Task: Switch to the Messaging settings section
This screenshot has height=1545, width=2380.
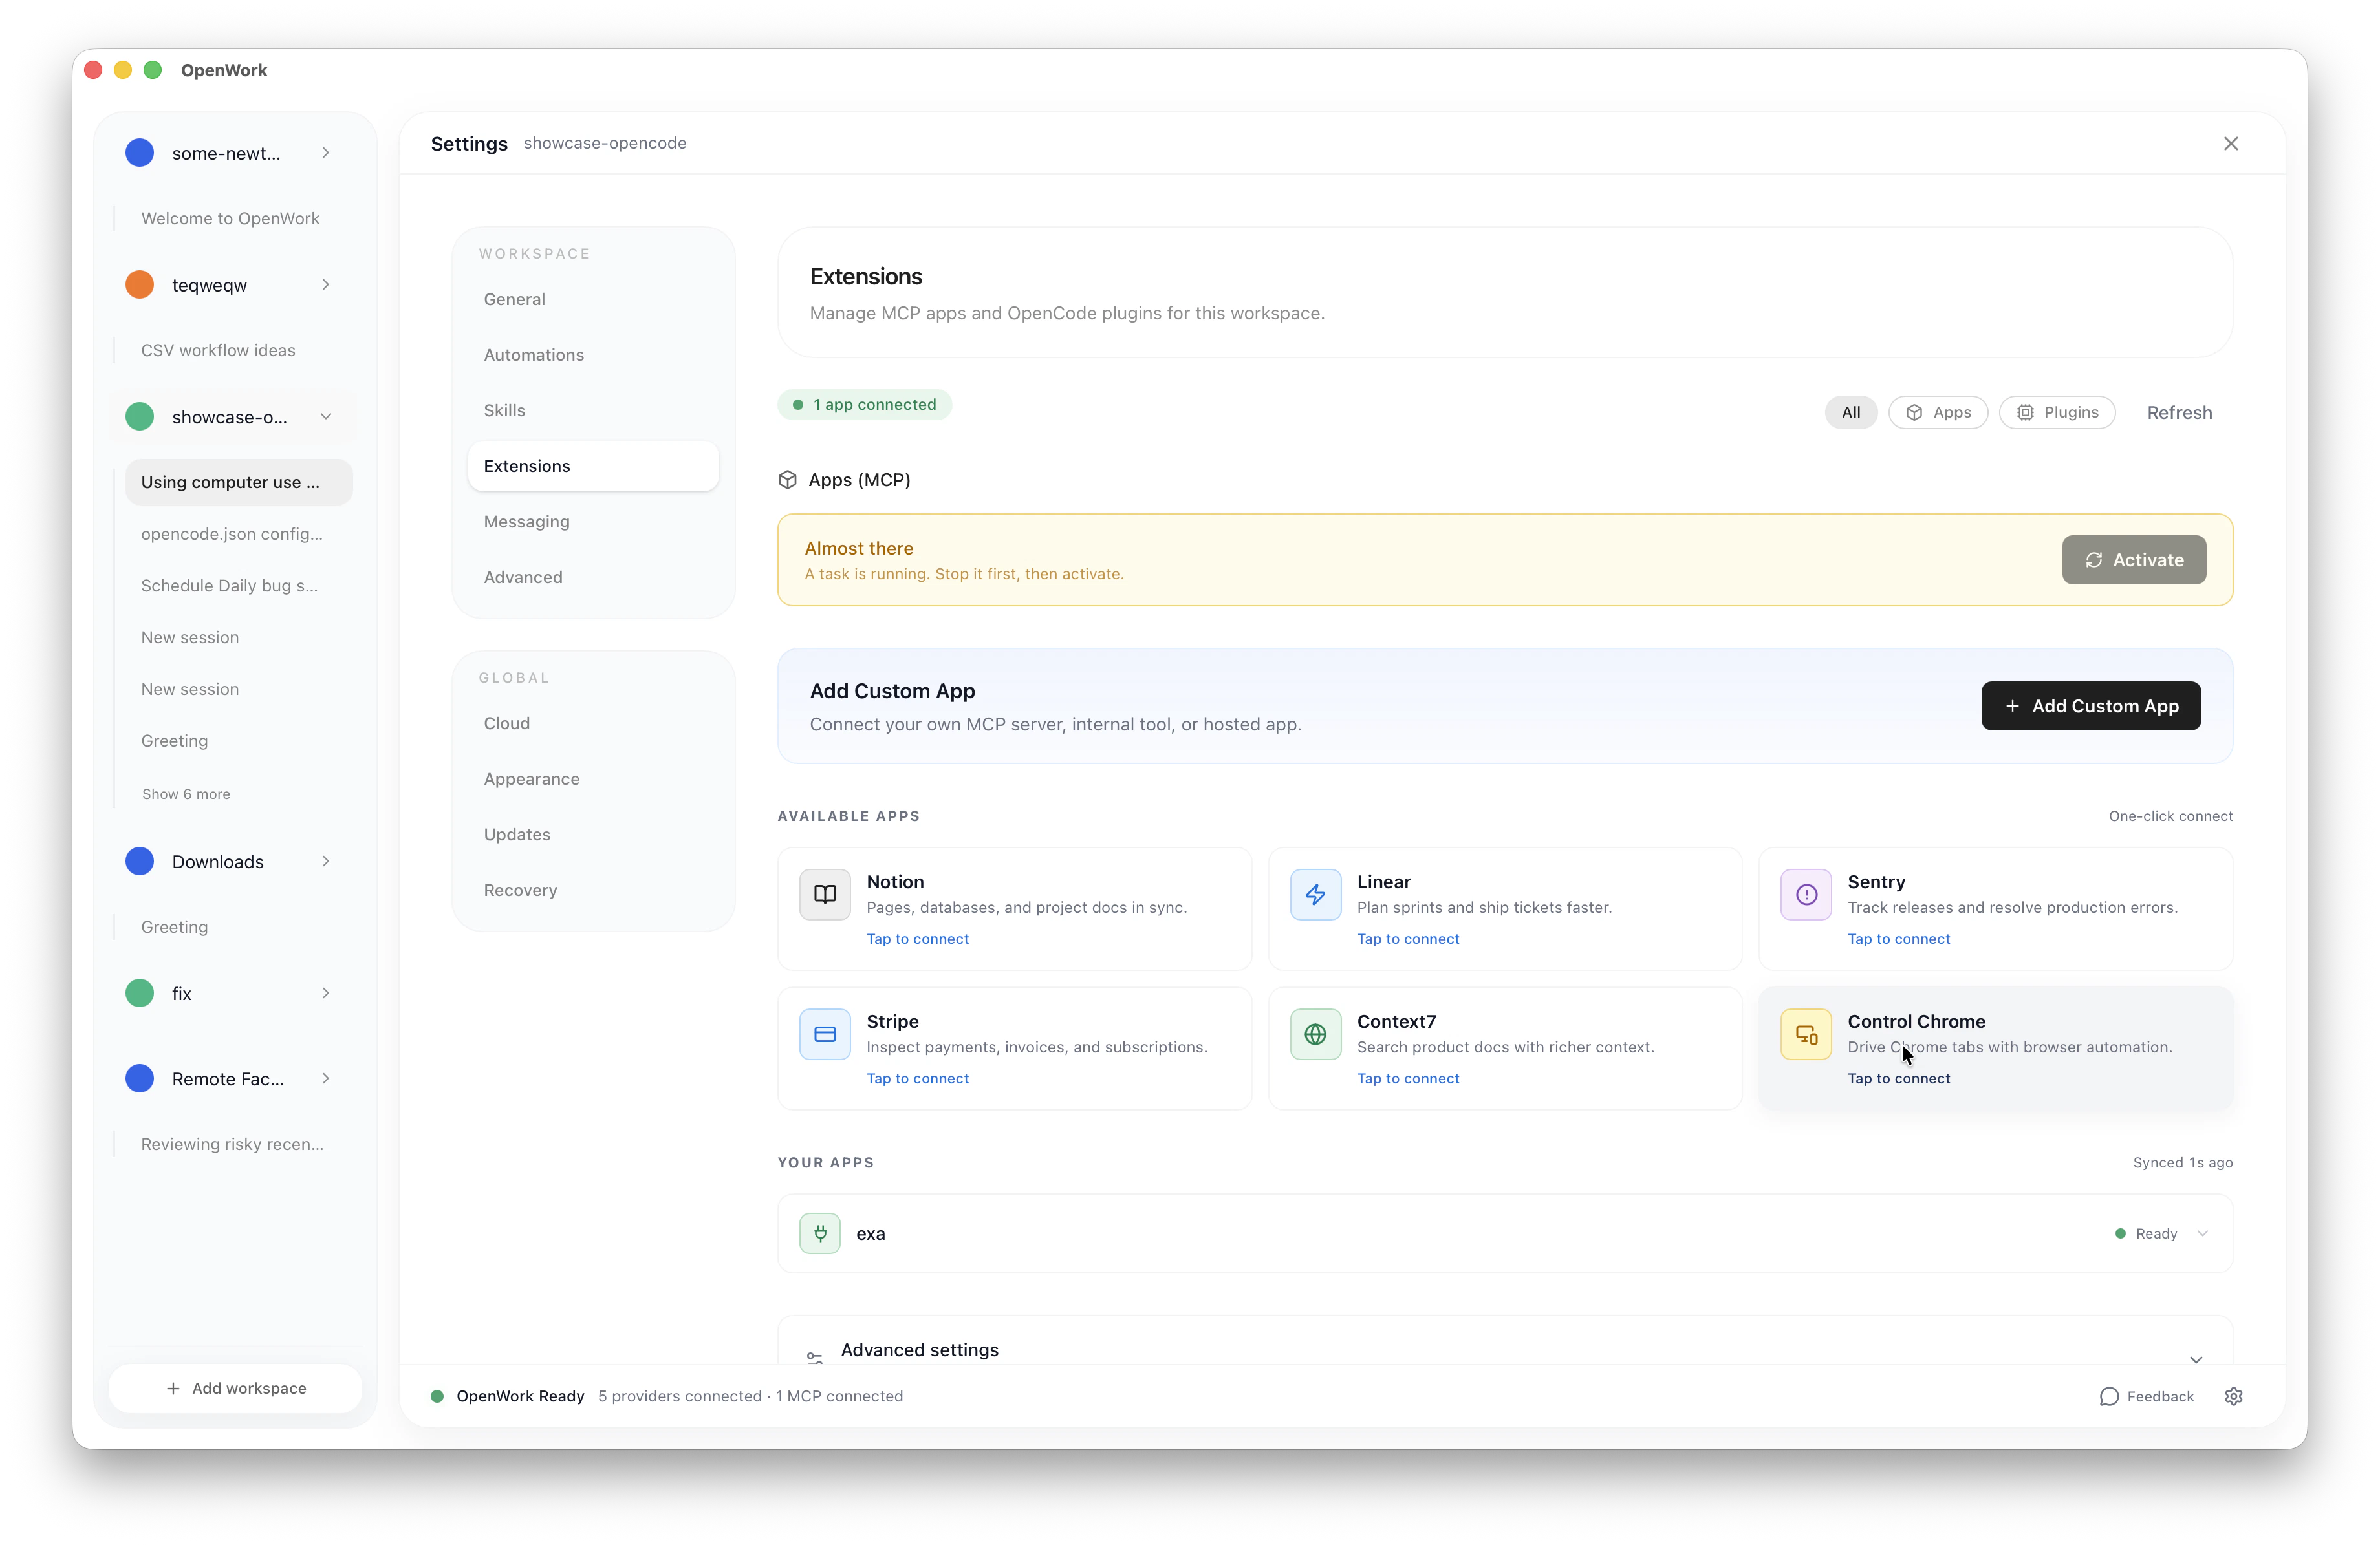Action: [x=526, y=520]
